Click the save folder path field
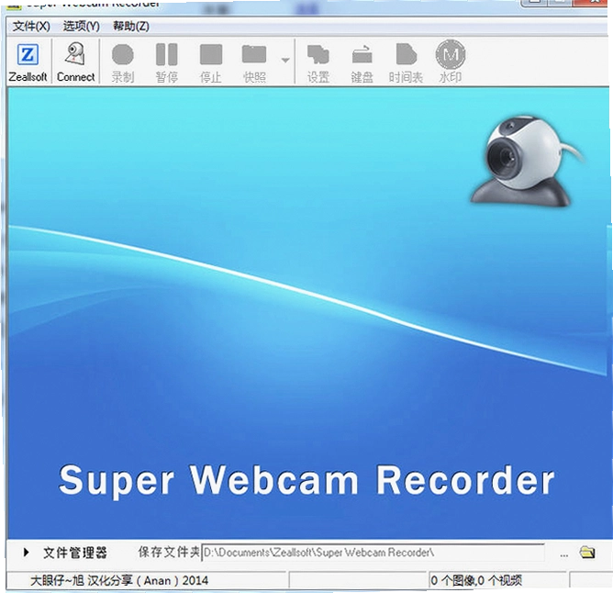 point(373,553)
